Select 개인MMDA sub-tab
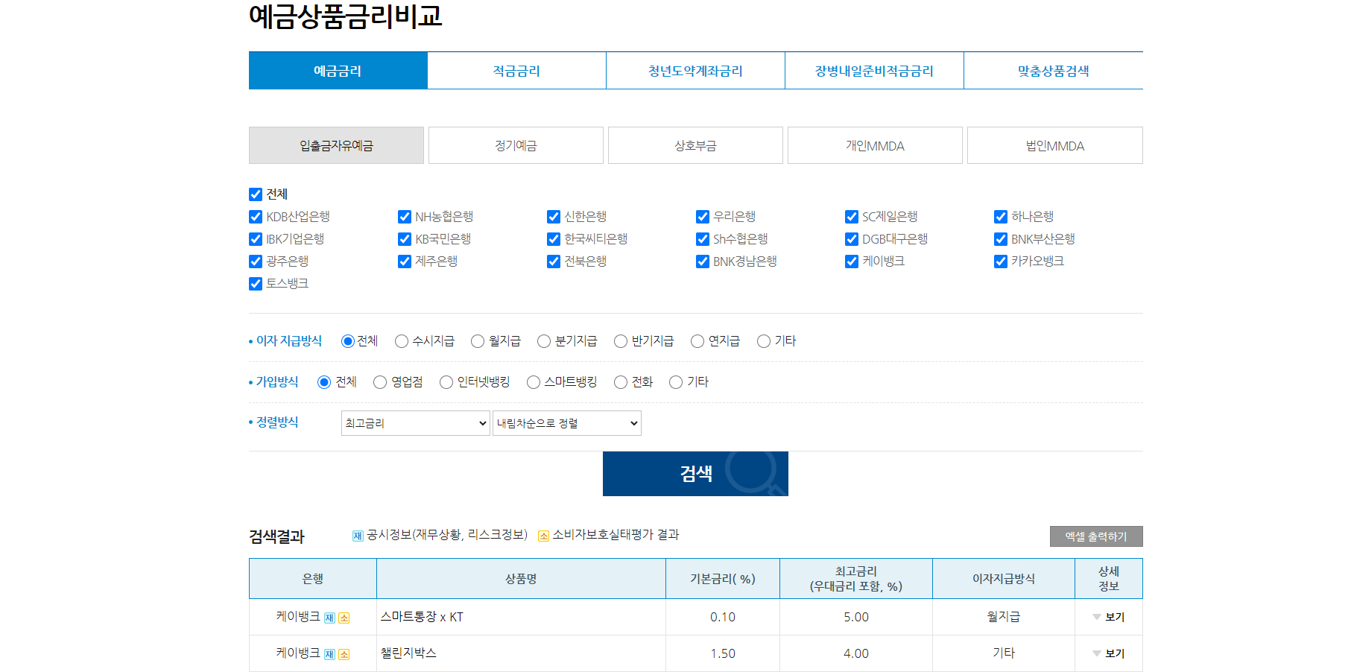Screen dimensions: 1354x672 875,145
